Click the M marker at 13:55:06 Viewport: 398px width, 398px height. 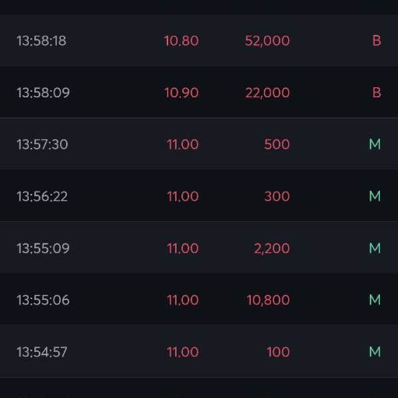click(375, 300)
